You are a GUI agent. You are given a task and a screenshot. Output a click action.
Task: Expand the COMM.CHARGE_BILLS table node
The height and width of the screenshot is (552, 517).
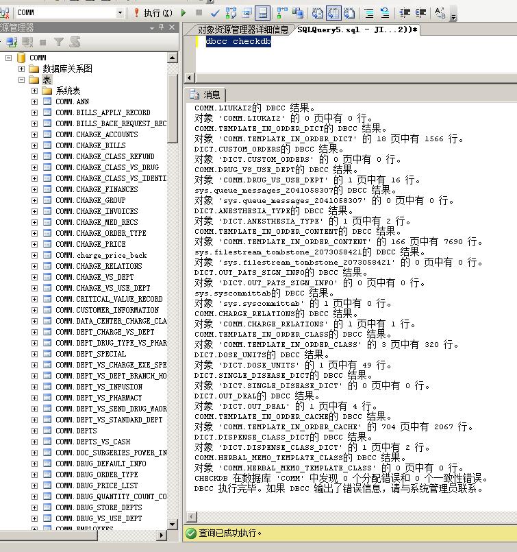point(34,145)
